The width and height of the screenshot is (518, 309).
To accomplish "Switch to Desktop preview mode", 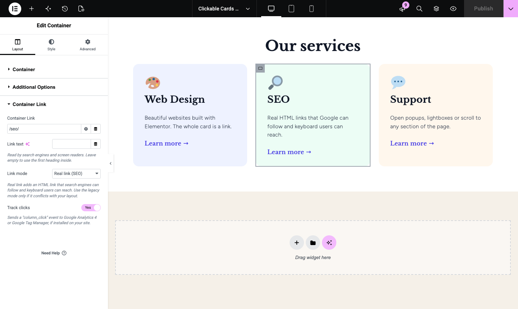I will tap(271, 9).
